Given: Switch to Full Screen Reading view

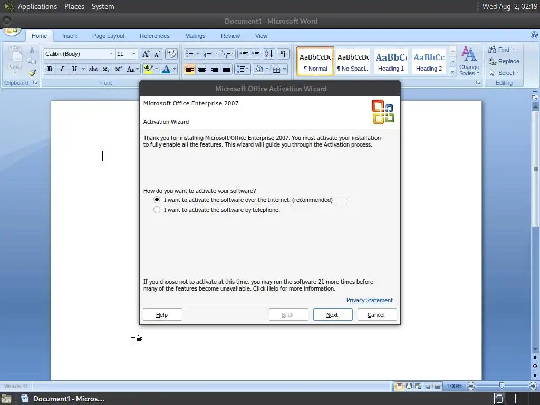Looking at the screenshot, I should click(x=409, y=386).
